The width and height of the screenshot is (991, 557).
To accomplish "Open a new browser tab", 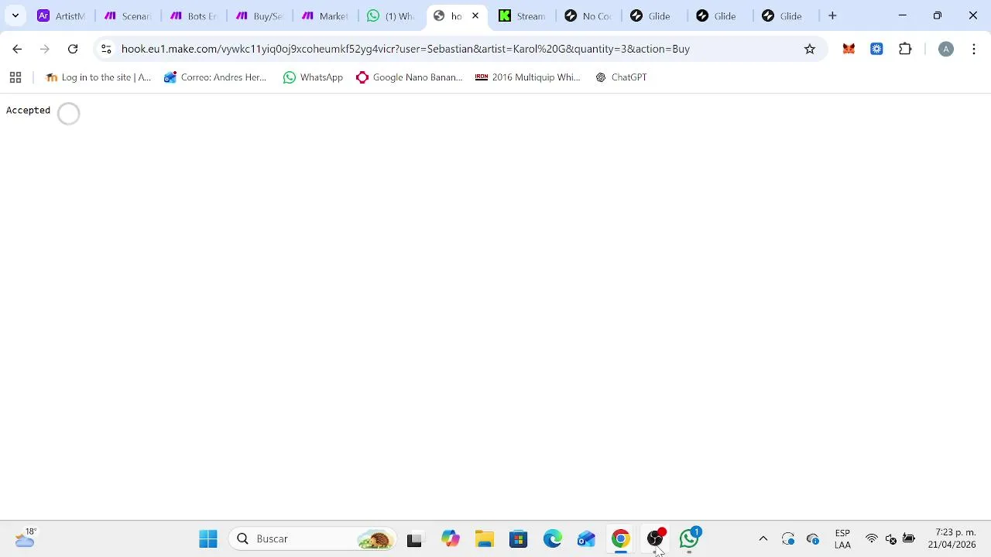I will pyautogui.click(x=832, y=15).
